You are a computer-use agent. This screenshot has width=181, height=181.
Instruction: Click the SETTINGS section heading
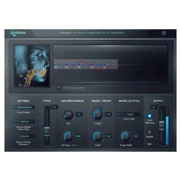23,101
